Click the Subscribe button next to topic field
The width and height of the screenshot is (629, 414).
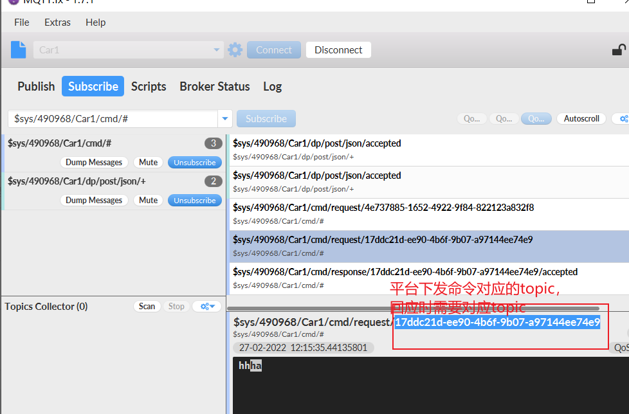266,119
